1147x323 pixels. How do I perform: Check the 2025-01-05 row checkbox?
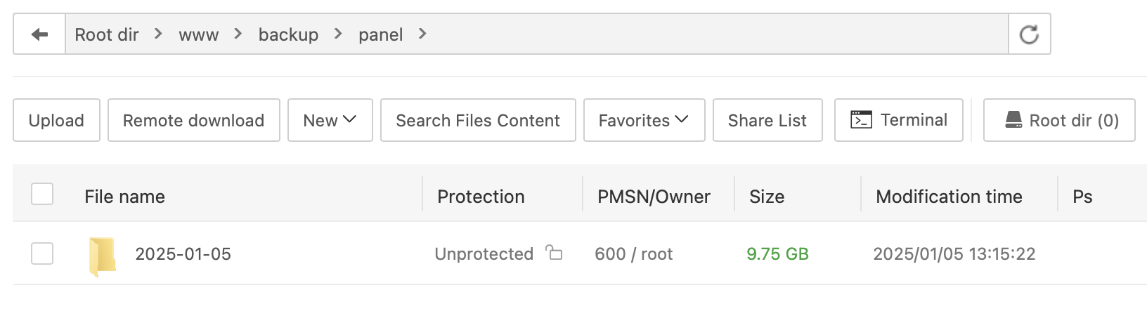click(42, 253)
